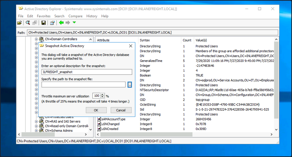This screenshot has width=292, height=157.
Task: Open the Compare menu
Action: tap(75, 16)
